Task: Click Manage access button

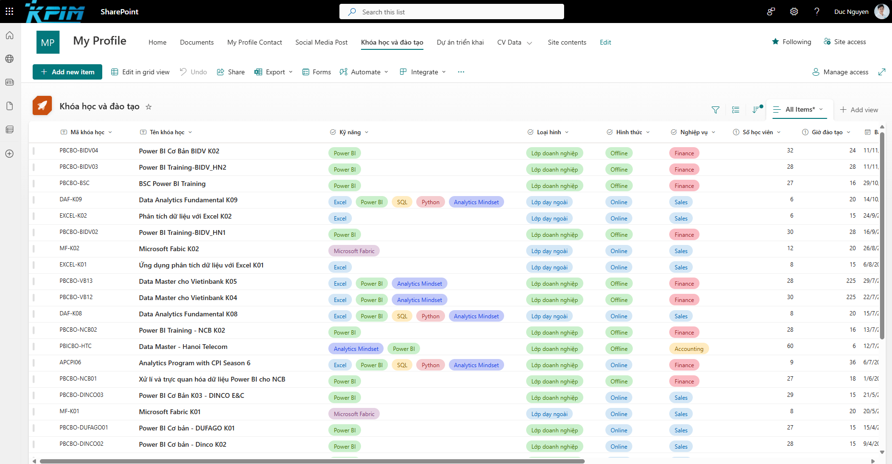Action: (x=840, y=72)
